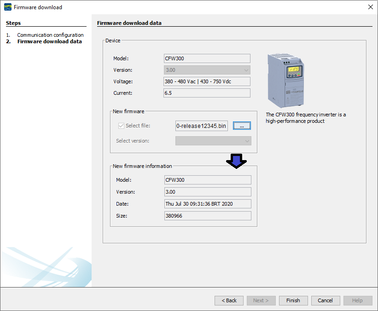Toggle the 'Select file' checkbox
Screen dimensions: 378x311
(x=121, y=125)
